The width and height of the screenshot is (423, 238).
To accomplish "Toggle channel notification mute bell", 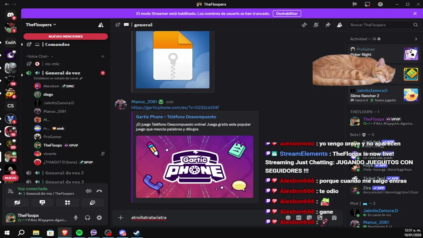I will (316, 25).
